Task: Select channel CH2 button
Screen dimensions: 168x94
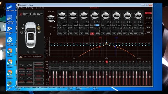Action: [70, 34]
